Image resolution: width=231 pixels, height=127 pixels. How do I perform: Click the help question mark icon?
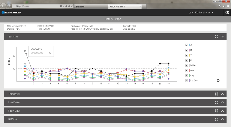(227, 12)
